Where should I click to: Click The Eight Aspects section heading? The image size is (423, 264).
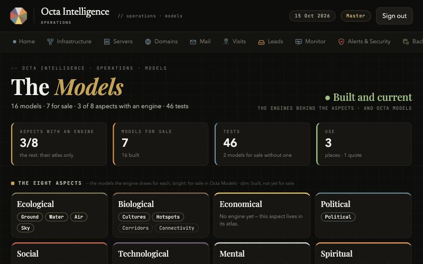click(x=50, y=183)
